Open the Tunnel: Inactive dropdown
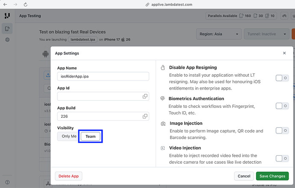The width and height of the screenshot is (295, 188). (265, 34)
